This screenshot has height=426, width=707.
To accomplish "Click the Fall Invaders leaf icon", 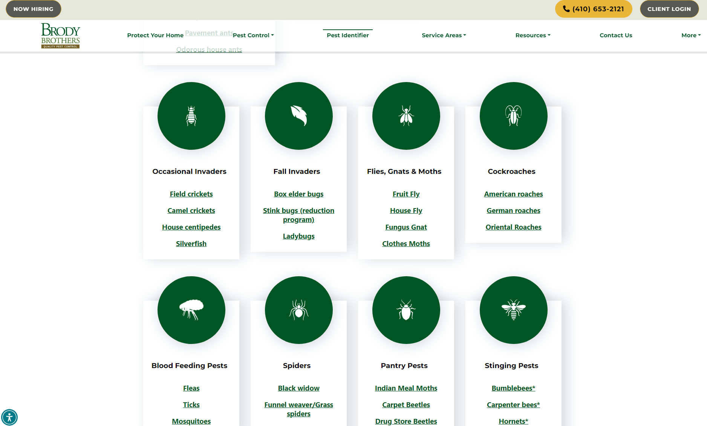I will [x=298, y=116].
